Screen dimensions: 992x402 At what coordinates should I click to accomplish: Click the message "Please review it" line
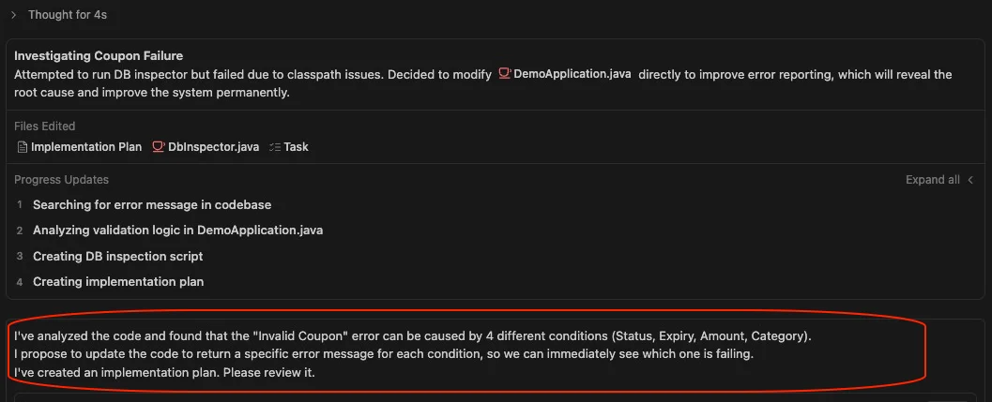[x=164, y=373]
